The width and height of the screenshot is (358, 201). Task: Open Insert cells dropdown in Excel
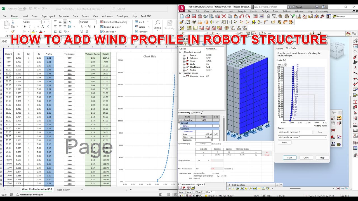(x=142, y=22)
